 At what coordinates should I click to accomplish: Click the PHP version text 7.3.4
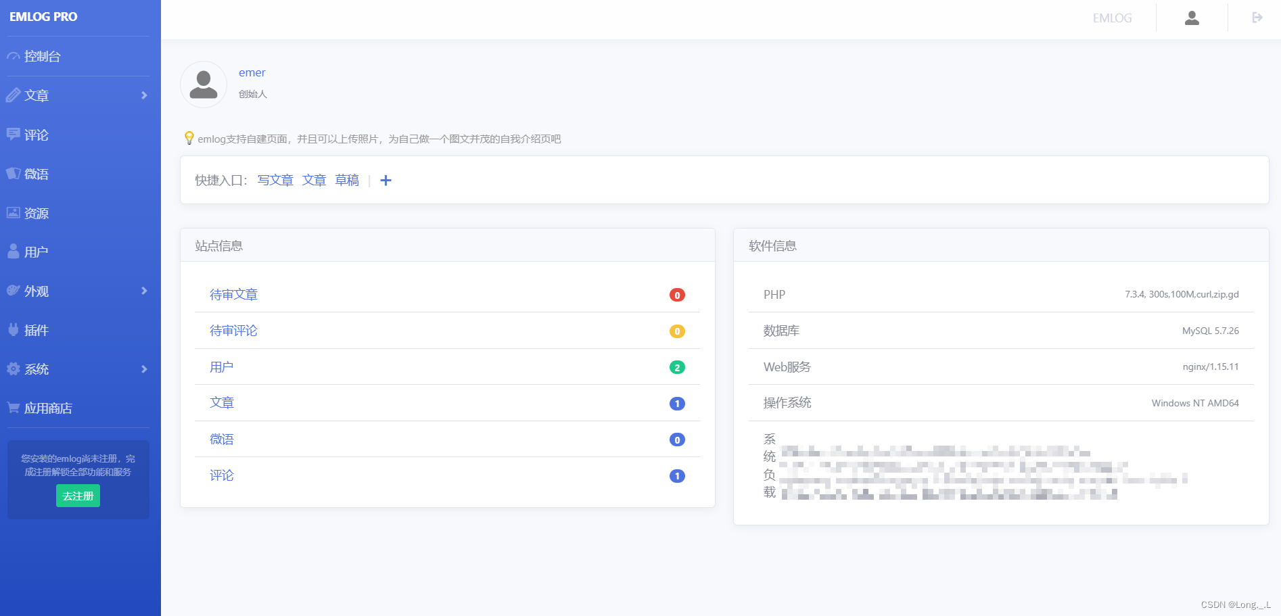click(1182, 294)
